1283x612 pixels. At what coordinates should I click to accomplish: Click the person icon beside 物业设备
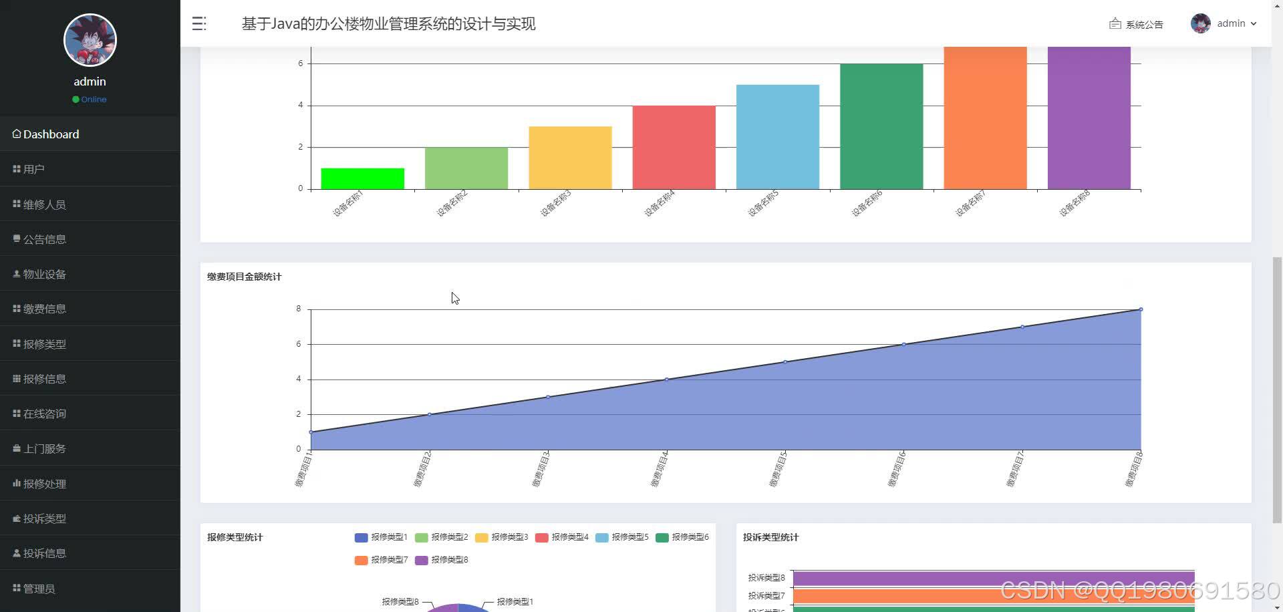tap(17, 273)
